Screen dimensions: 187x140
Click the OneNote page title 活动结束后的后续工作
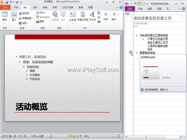coord(153,18)
